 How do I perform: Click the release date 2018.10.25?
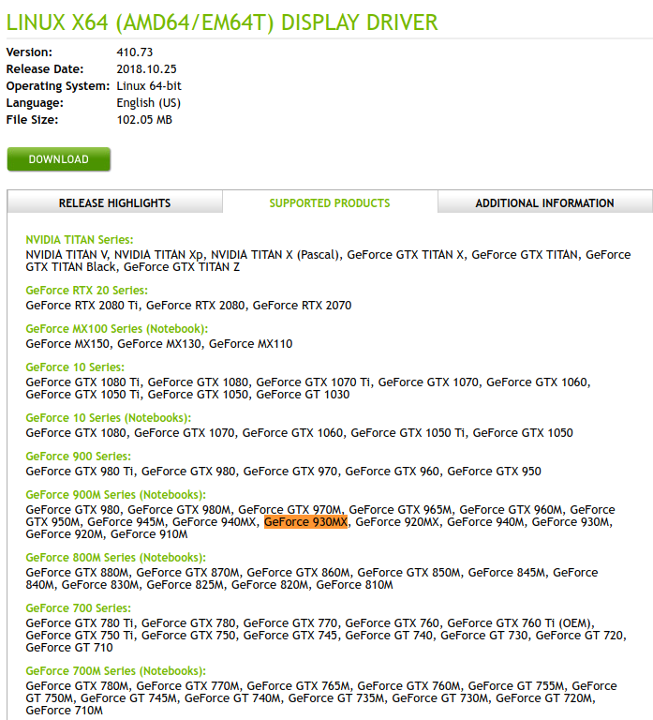point(145,69)
